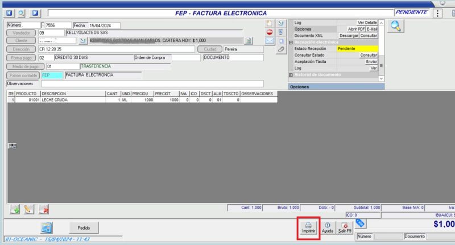Click the Pedido button
This screenshot has height=245, width=455.
click(84, 227)
